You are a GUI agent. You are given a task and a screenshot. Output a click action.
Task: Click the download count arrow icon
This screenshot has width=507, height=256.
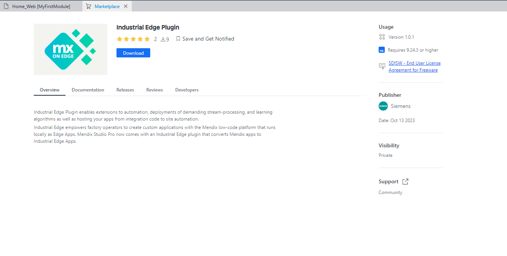(x=163, y=39)
